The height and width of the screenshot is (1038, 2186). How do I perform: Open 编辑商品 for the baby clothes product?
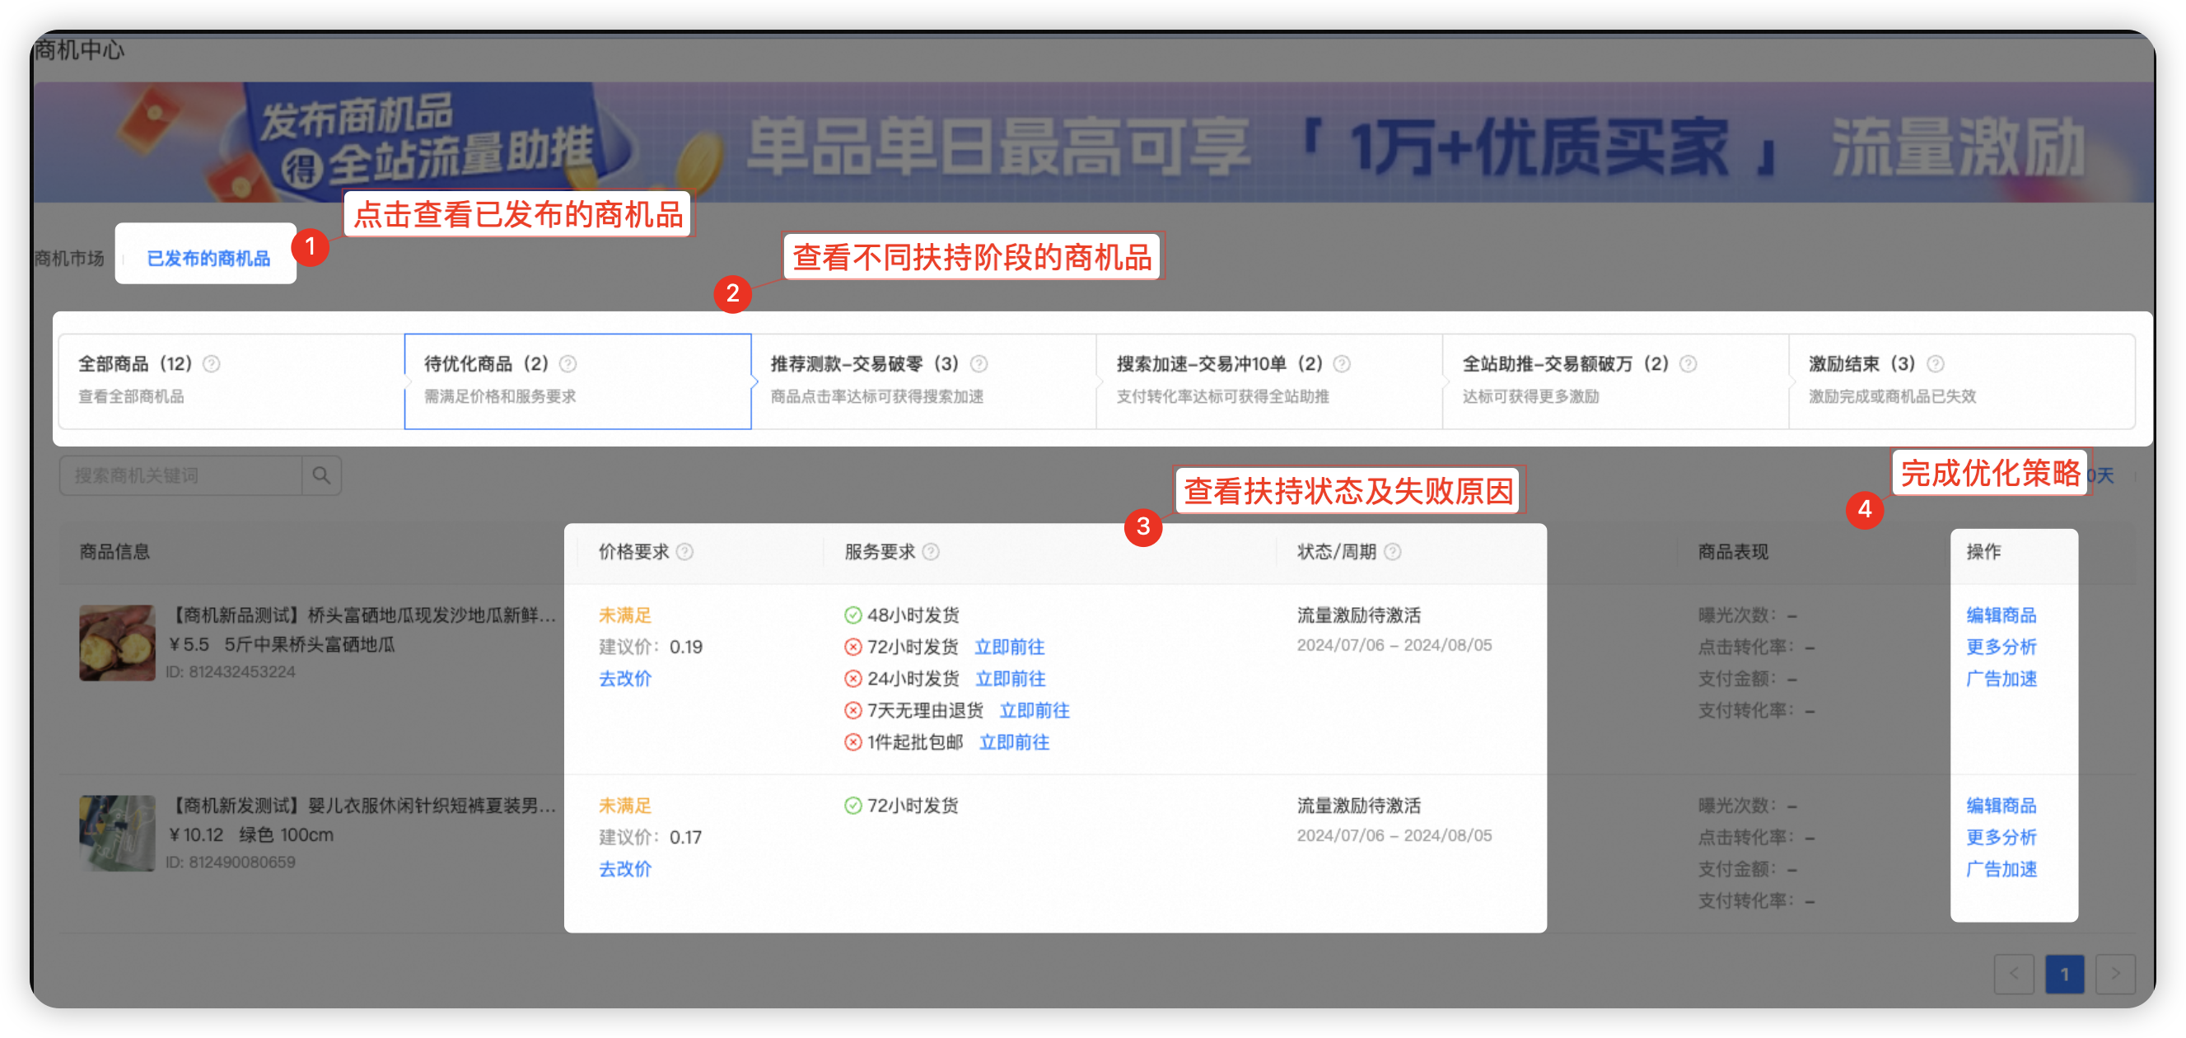coord(2001,806)
